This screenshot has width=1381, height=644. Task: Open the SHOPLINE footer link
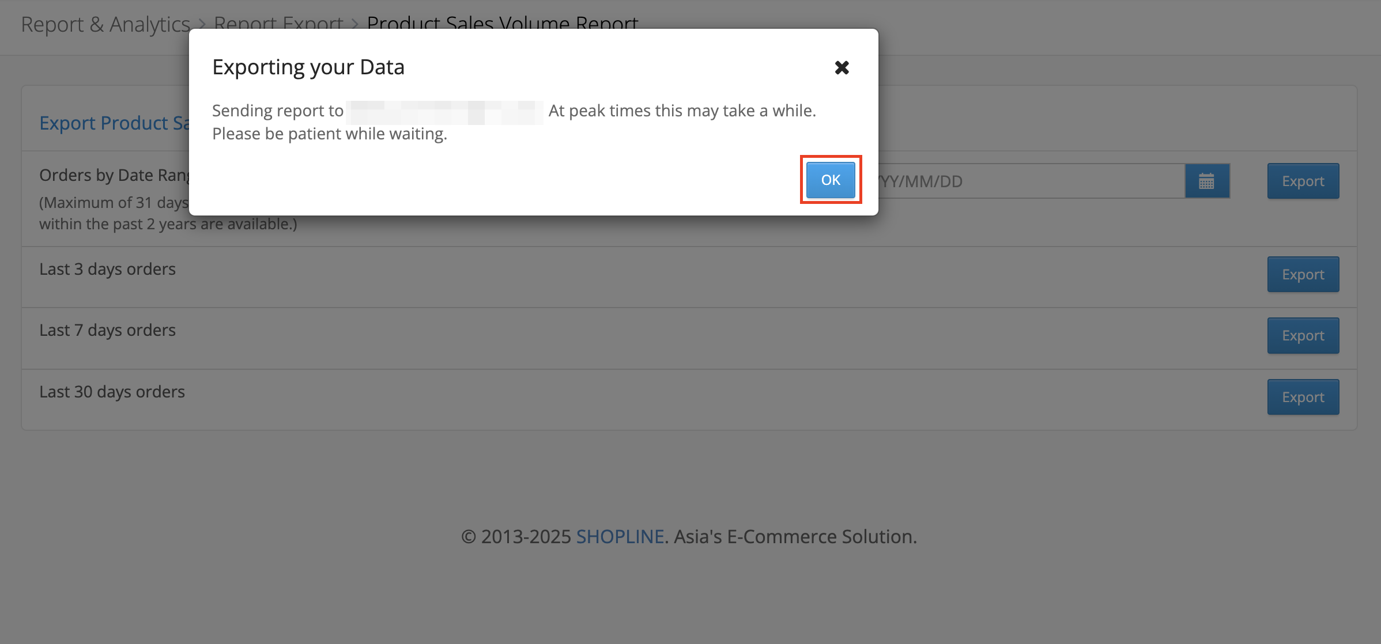620,537
